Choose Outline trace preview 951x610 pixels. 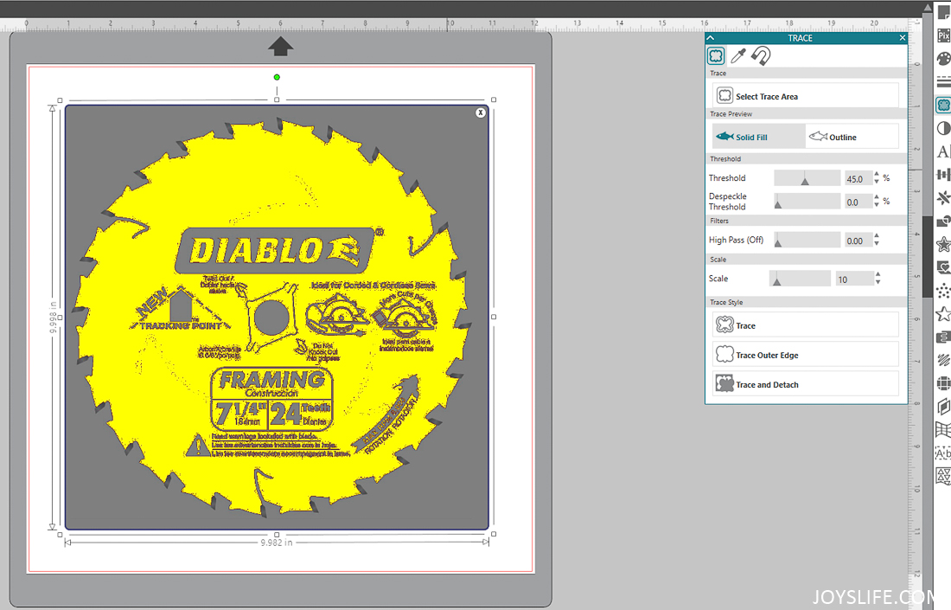click(x=852, y=137)
